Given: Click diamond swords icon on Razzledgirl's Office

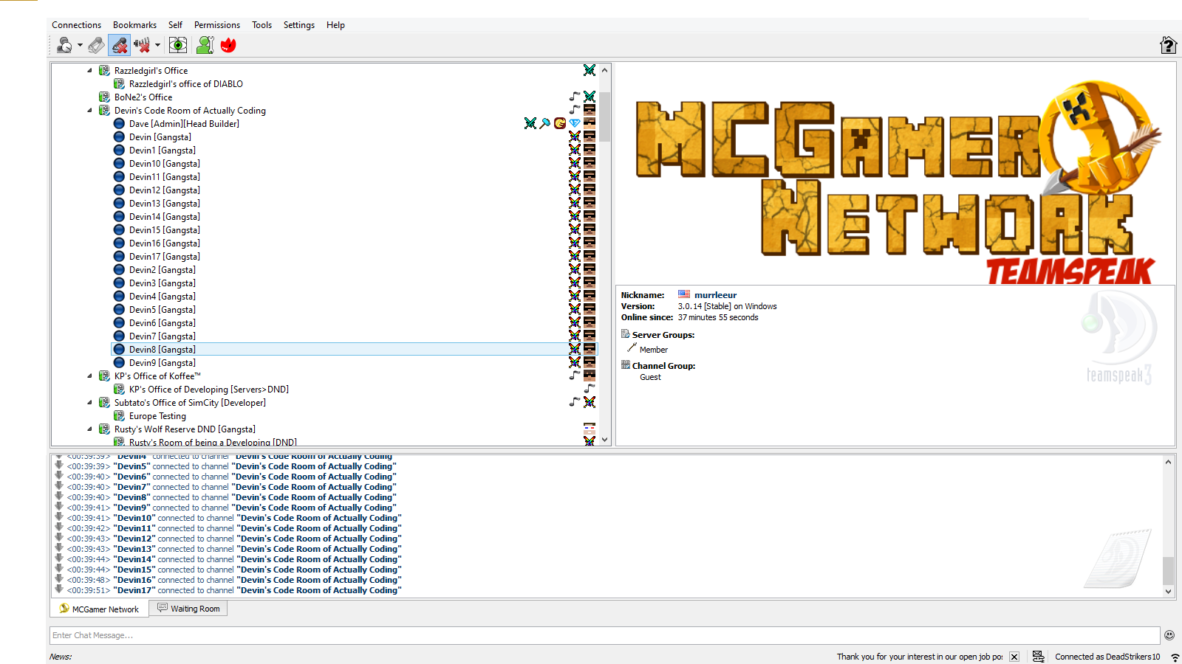Looking at the screenshot, I should (590, 70).
